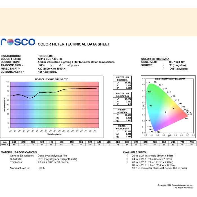The height and width of the screenshot is (197, 197).
Task: Click the CIE 1964 SOURCE D65 box header
Action: pyautogui.click(x=122, y=127)
